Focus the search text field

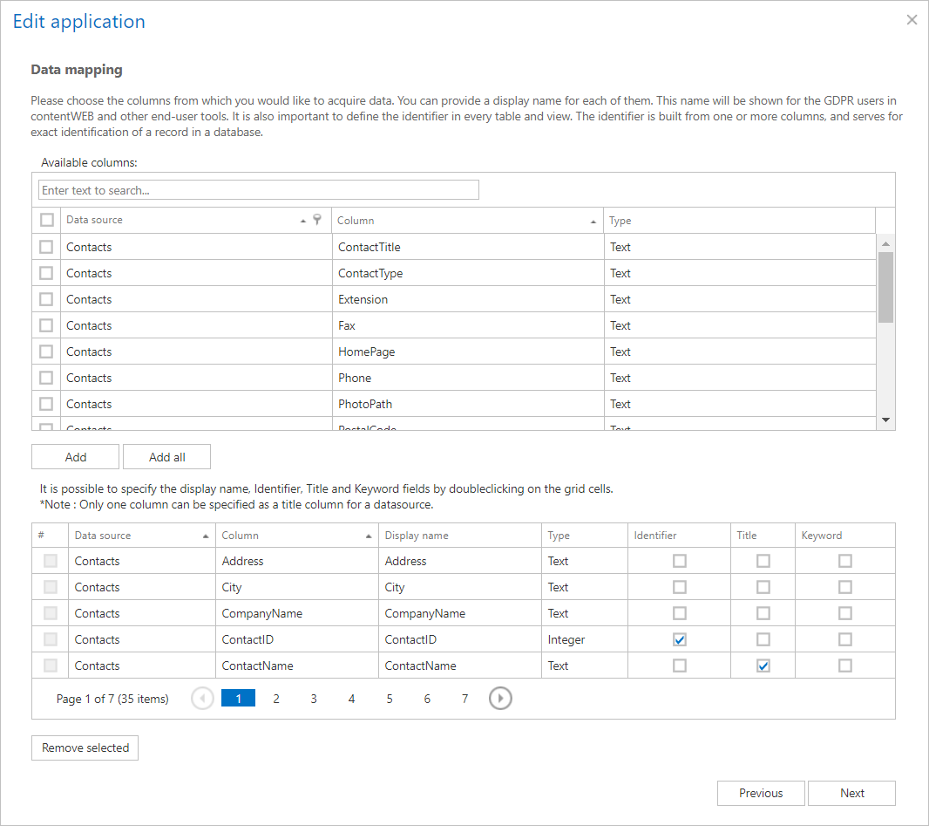(x=259, y=190)
